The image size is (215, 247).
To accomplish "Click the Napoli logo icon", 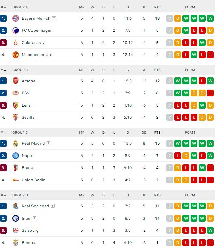I will (15, 156).
